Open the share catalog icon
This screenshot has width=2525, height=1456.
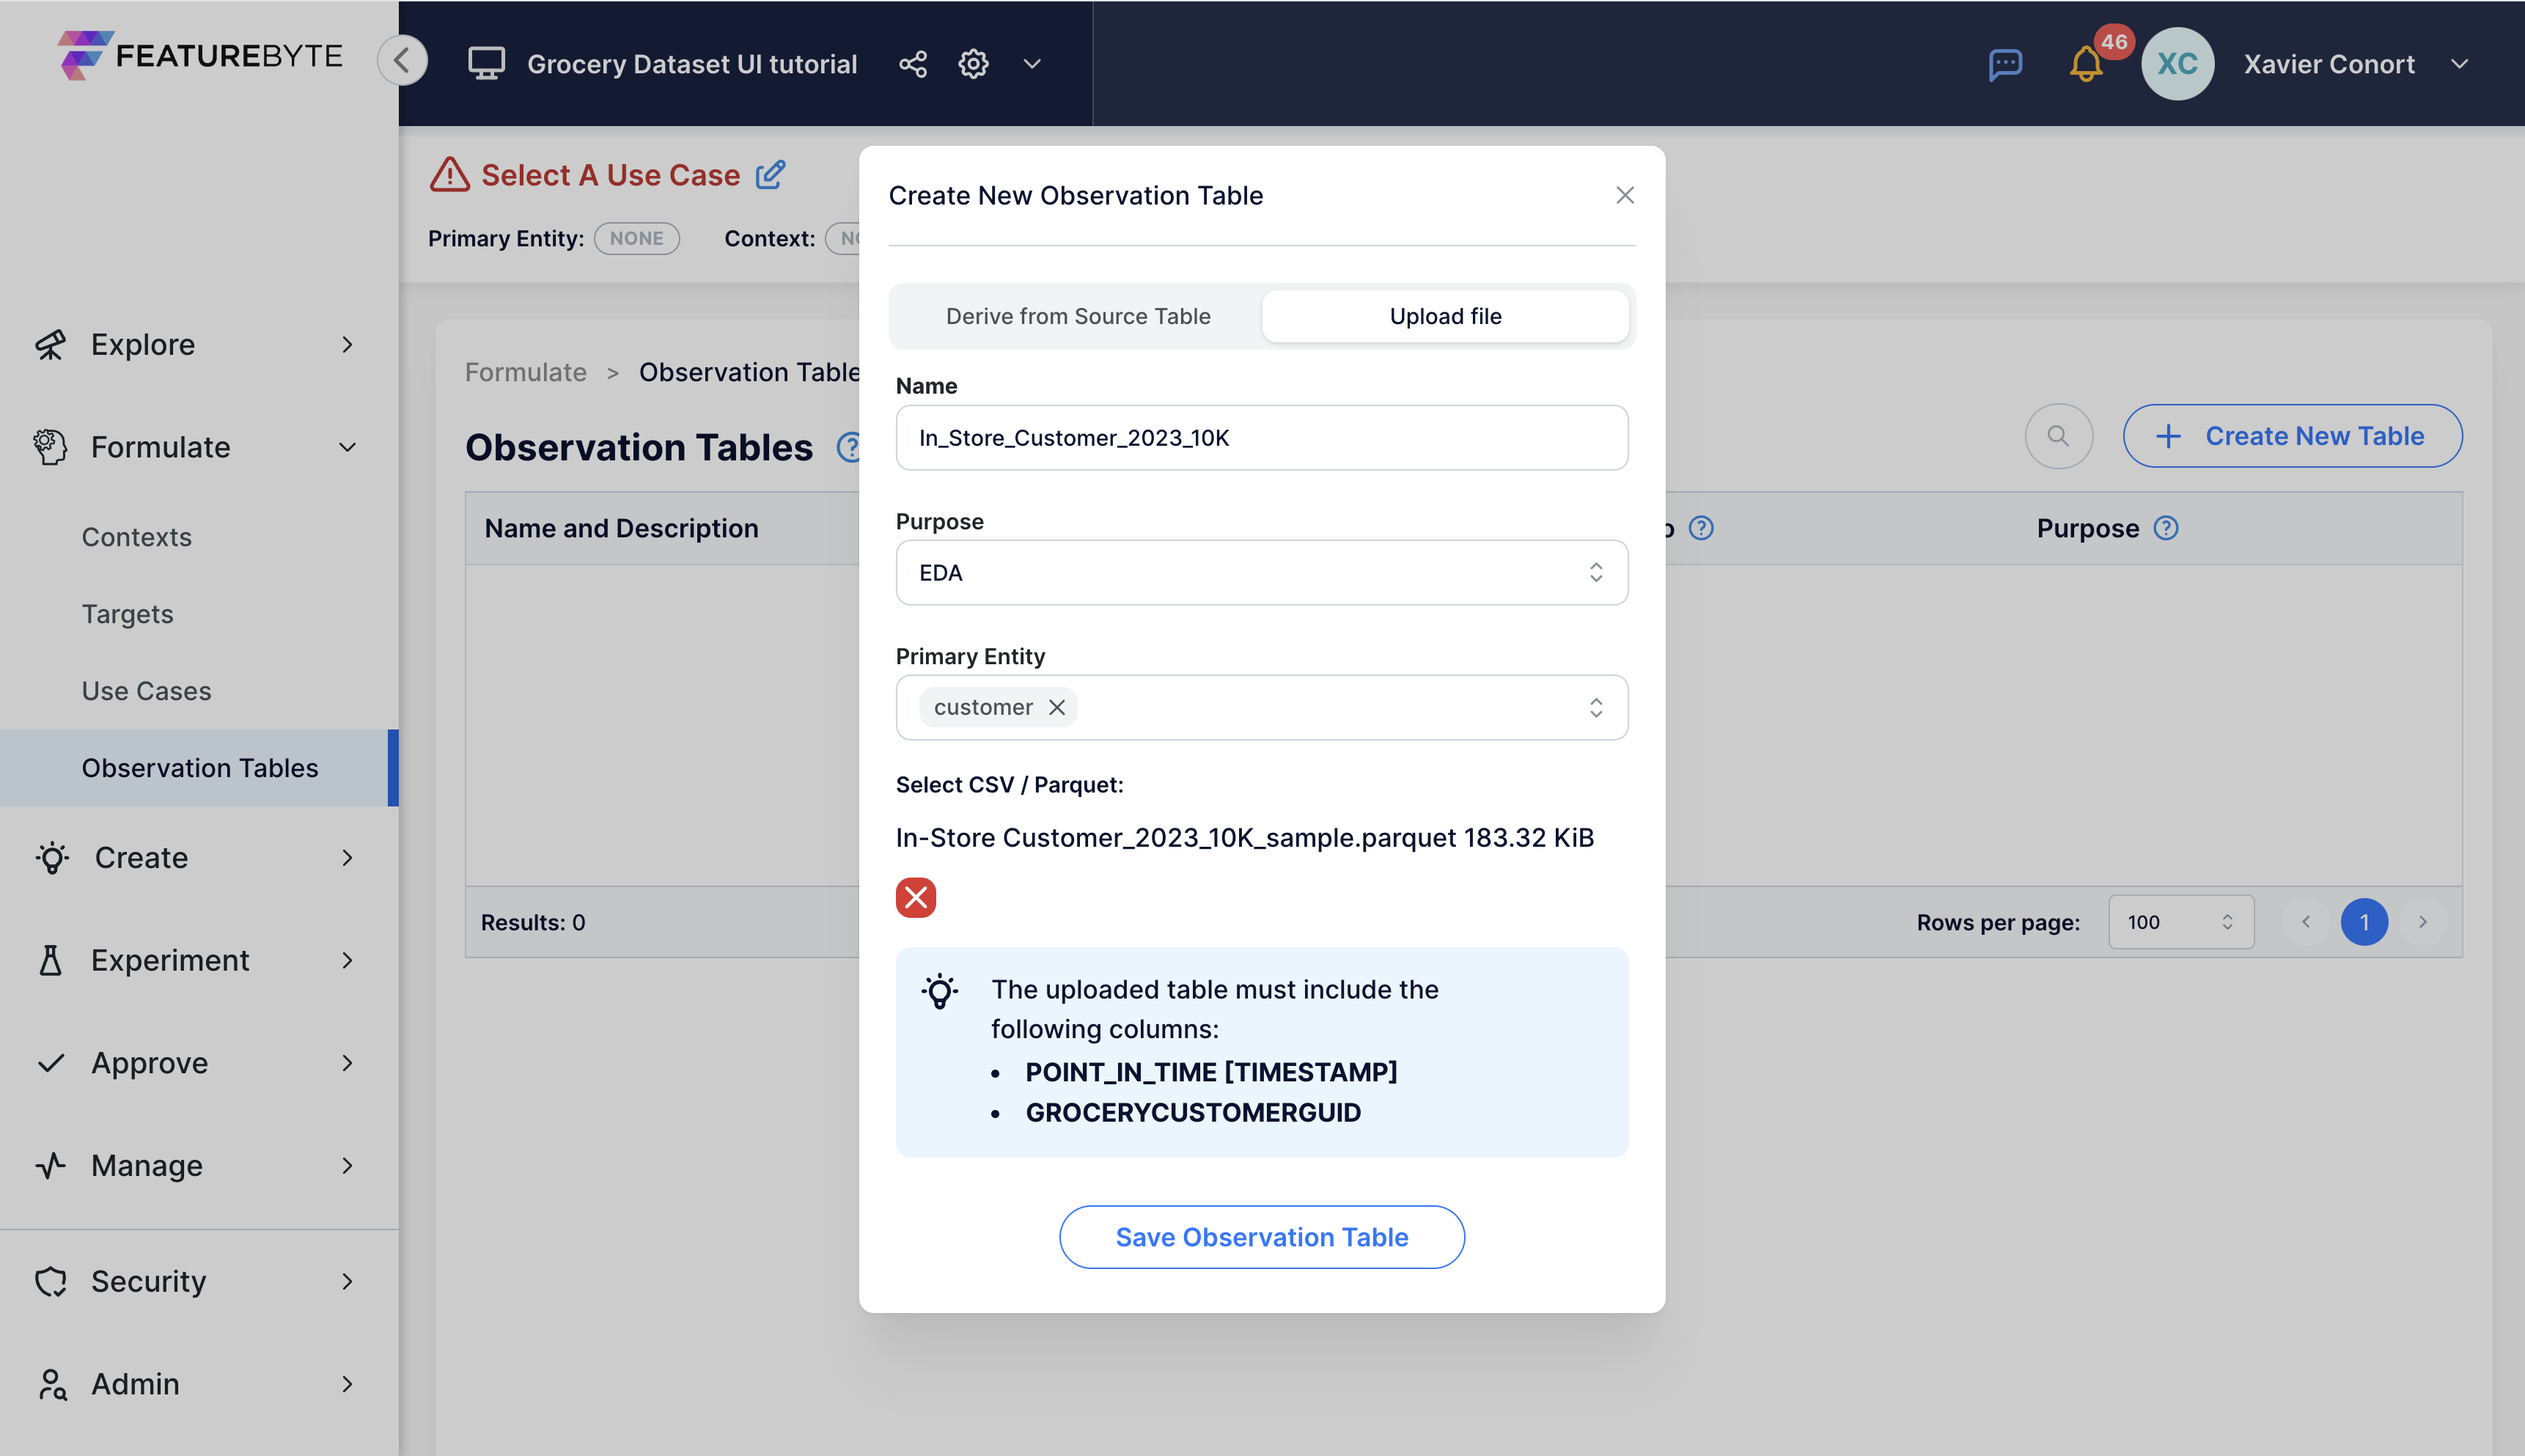click(912, 64)
